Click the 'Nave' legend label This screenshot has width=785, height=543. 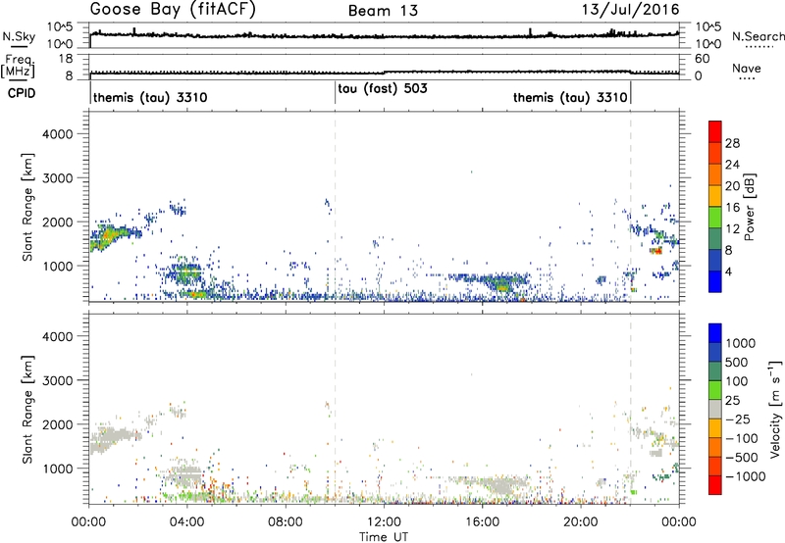click(x=747, y=69)
